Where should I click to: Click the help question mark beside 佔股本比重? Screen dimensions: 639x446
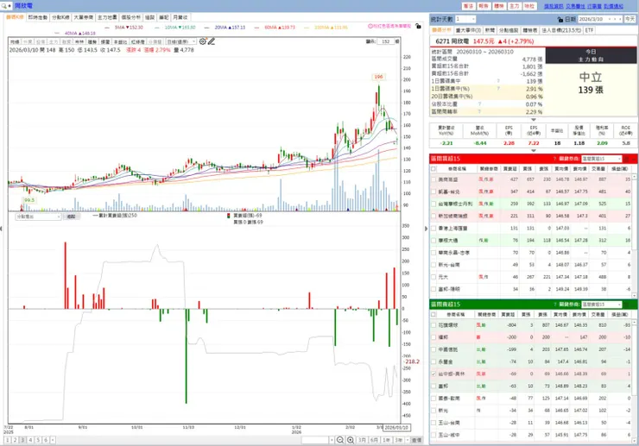click(479, 104)
